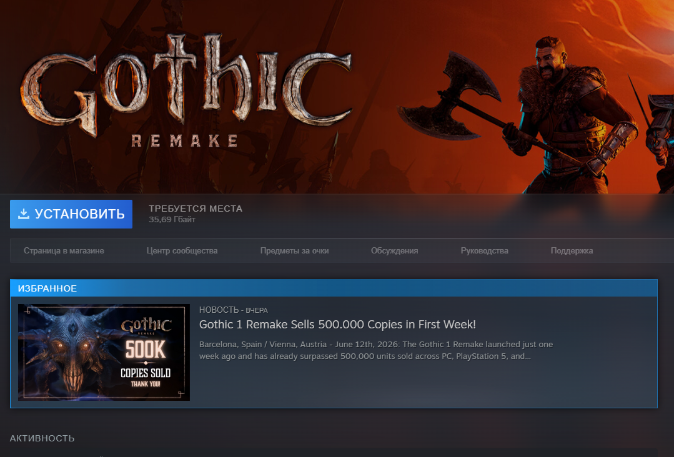Viewport: 674px width, 457px height.
Task: Click the Требуется места 35,69 Гбайт label
Action: click(x=196, y=214)
